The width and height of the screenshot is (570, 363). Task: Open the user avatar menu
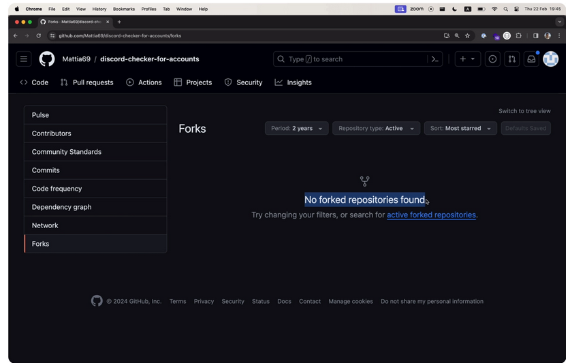pyautogui.click(x=550, y=59)
